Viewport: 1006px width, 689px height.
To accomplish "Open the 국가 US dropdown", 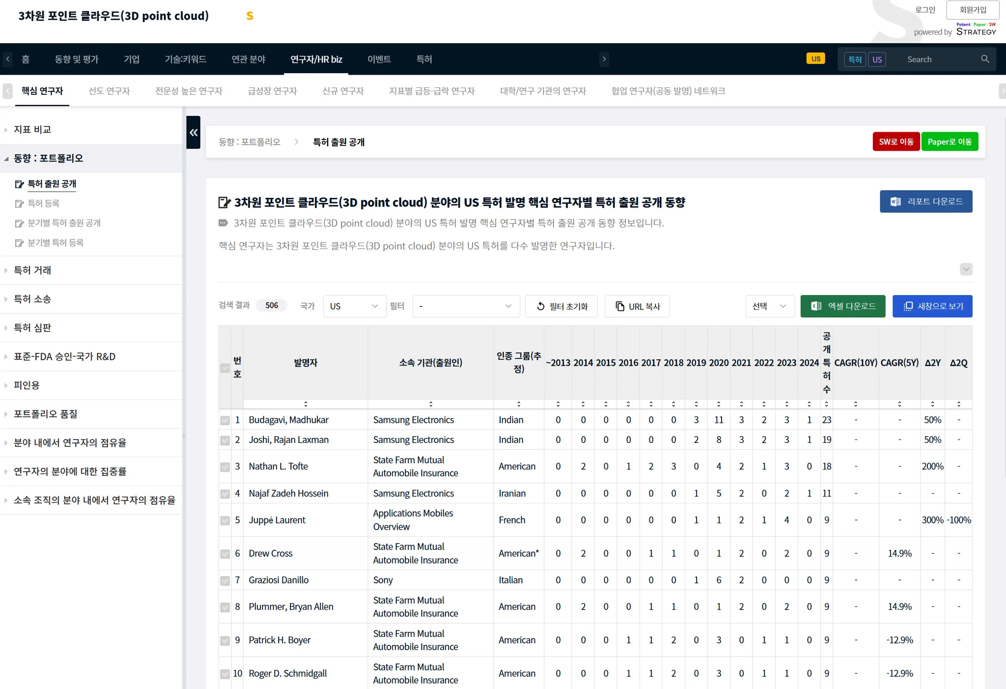I will [x=354, y=306].
